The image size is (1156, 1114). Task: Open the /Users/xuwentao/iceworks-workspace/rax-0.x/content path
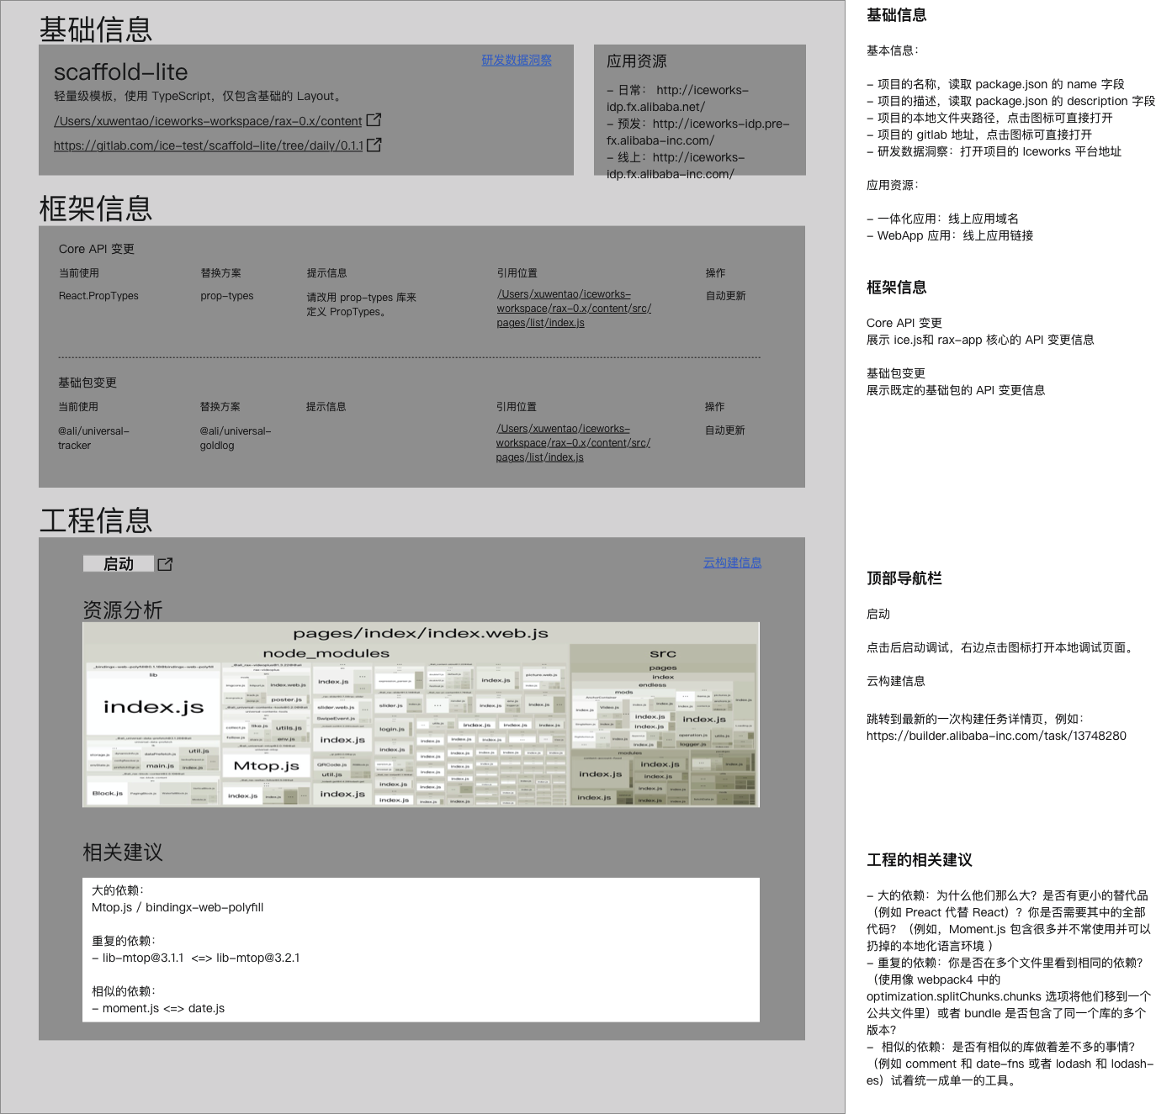pos(207,120)
